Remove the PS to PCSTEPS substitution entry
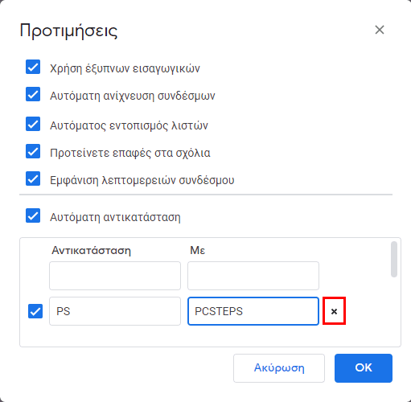 (334, 311)
